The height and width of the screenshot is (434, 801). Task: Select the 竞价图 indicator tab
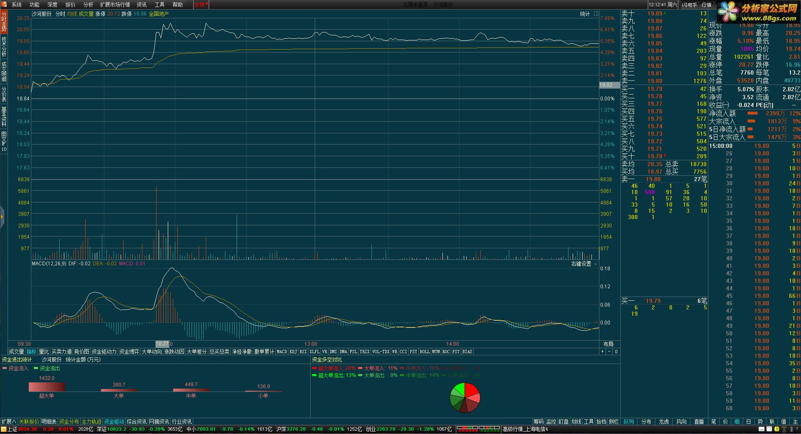coord(81,352)
